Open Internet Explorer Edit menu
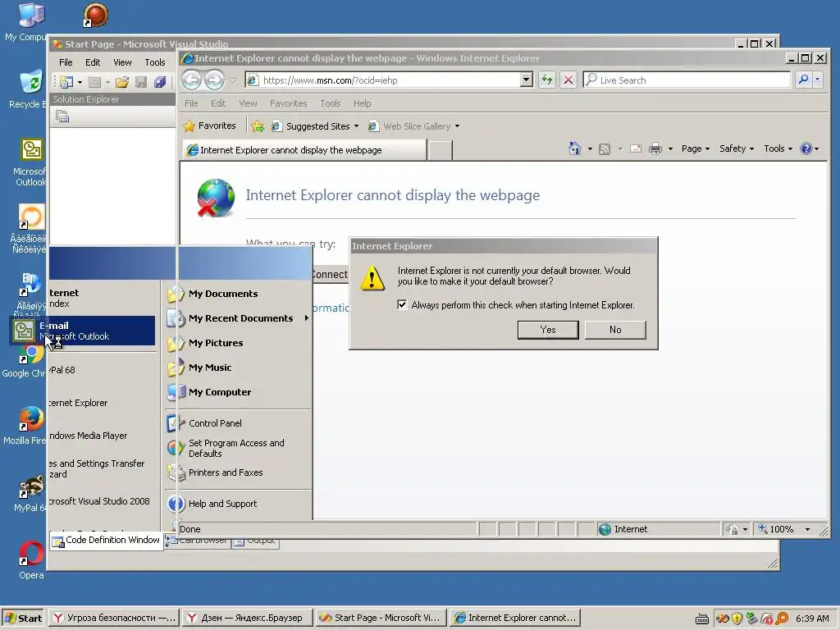The width and height of the screenshot is (840, 630). tap(218, 103)
